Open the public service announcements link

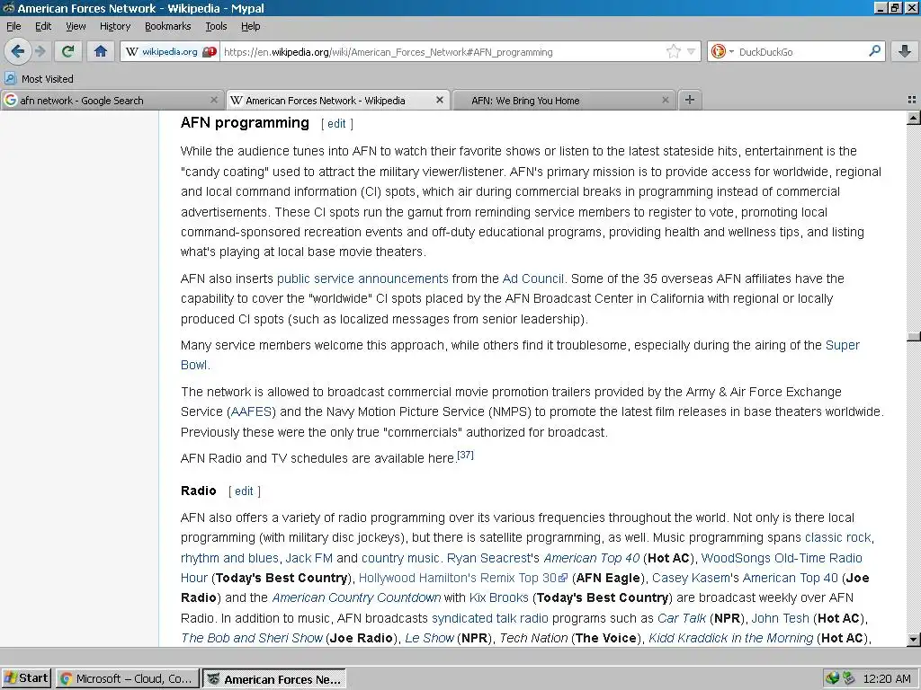point(362,279)
